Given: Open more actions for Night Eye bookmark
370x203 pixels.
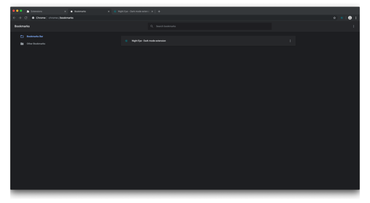Looking at the screenshot, I should [x=290, y=41].
